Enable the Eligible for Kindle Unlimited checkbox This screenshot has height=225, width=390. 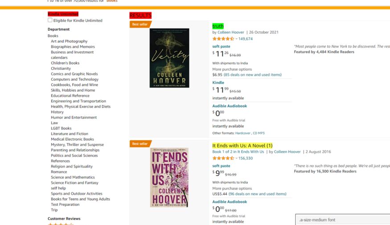coord(50,20)
